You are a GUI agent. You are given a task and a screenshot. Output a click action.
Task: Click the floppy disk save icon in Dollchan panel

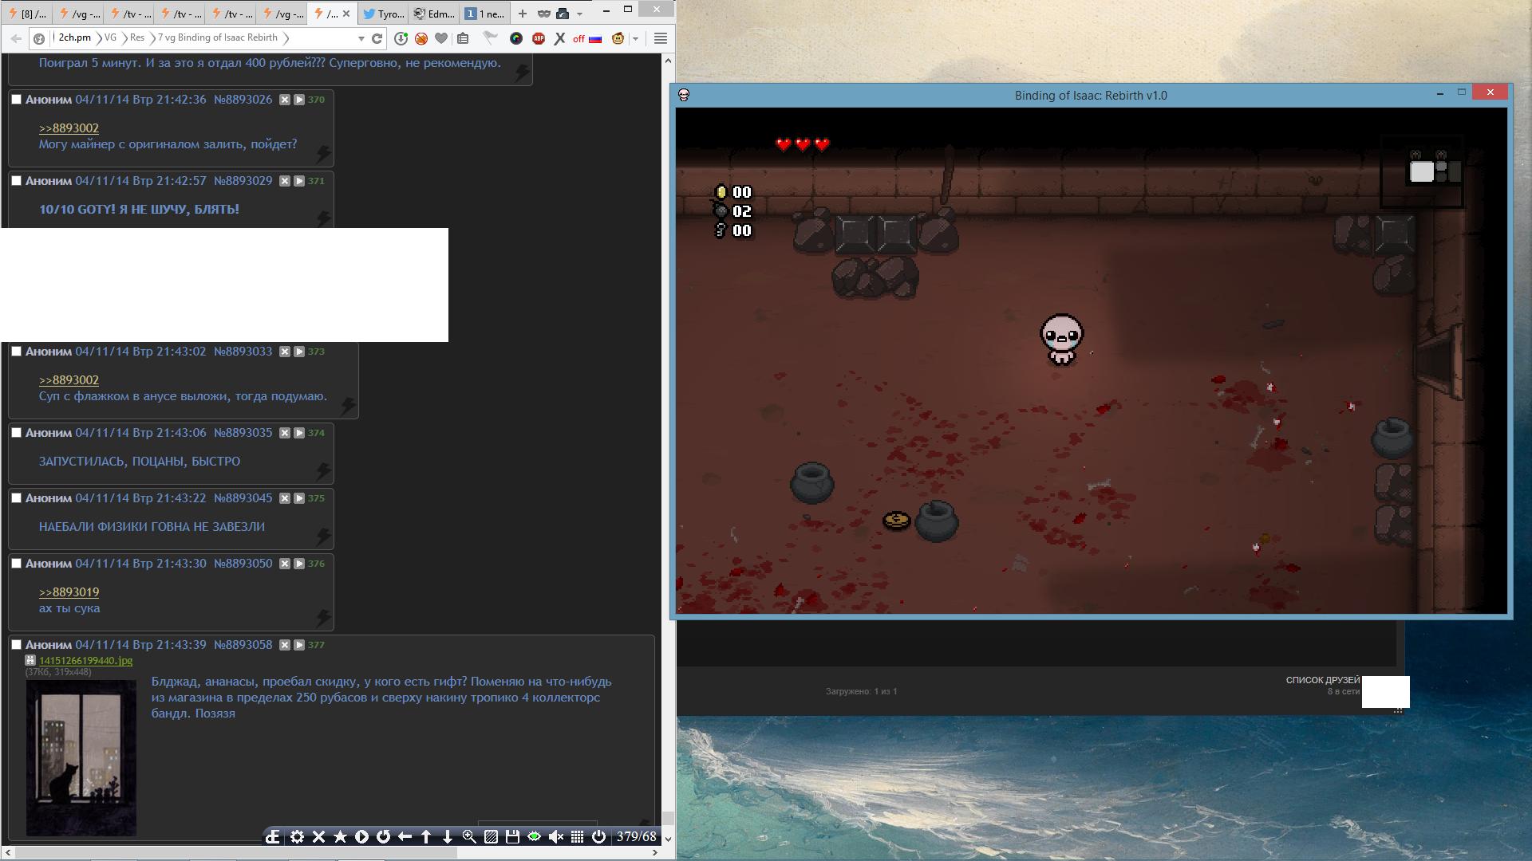pos(512,836)
